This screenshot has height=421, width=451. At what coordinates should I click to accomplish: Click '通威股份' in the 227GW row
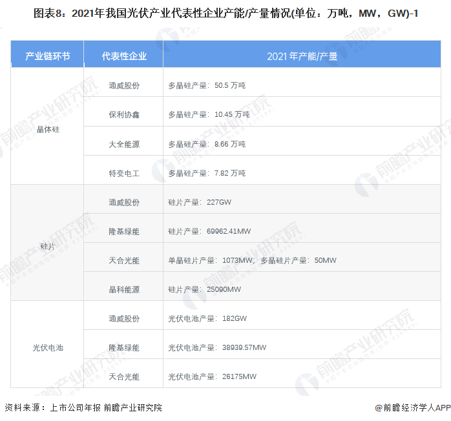click(x=124, y=203)
